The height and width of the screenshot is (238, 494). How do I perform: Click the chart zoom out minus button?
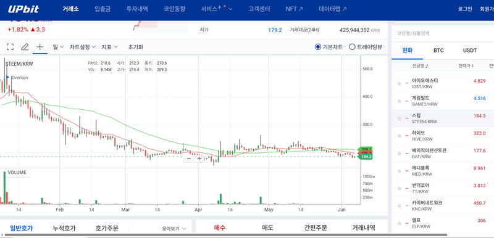click(x=189, y=158)
